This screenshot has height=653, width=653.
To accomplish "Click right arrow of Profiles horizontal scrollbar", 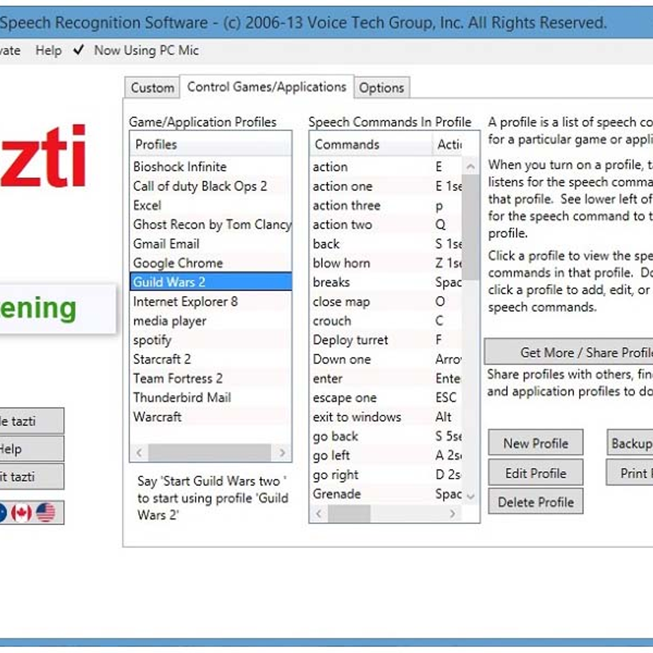I will click(282, 452).
